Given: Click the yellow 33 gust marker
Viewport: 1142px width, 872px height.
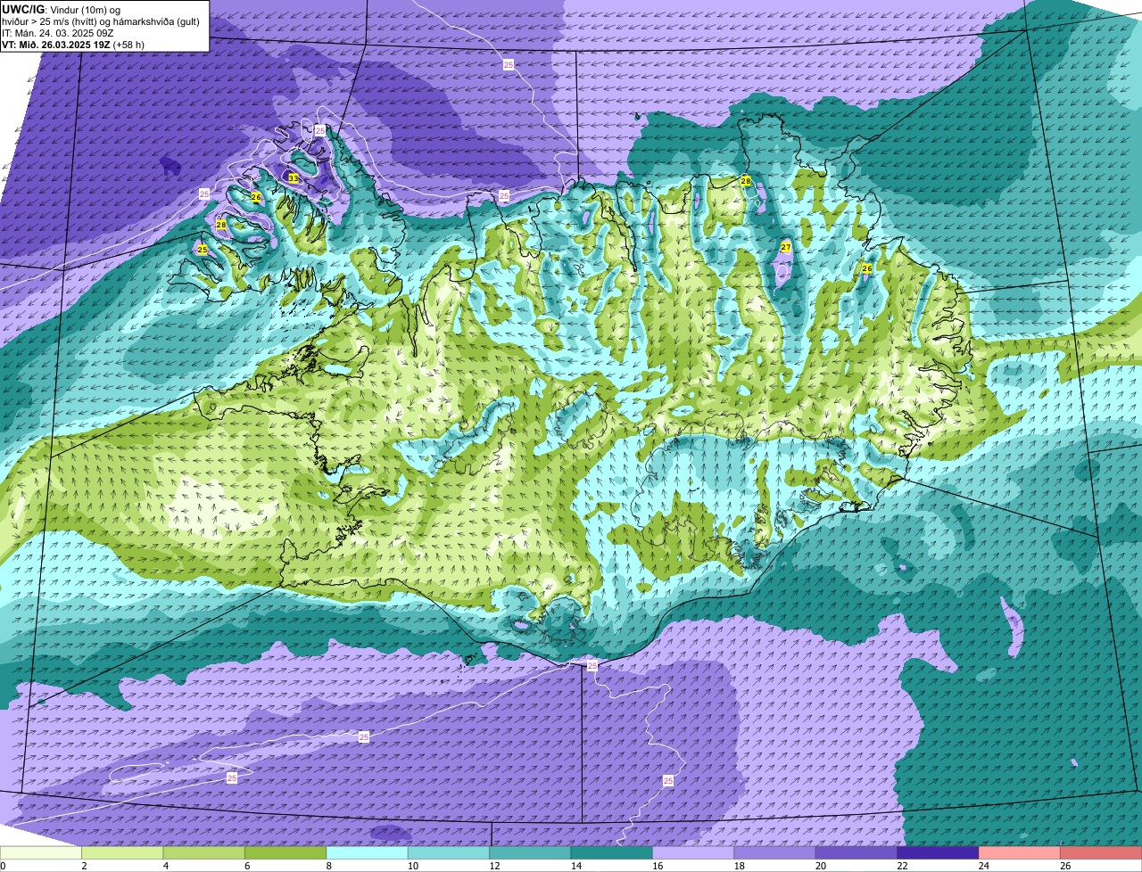Looking at the screenshot, I should click(293, 178).
